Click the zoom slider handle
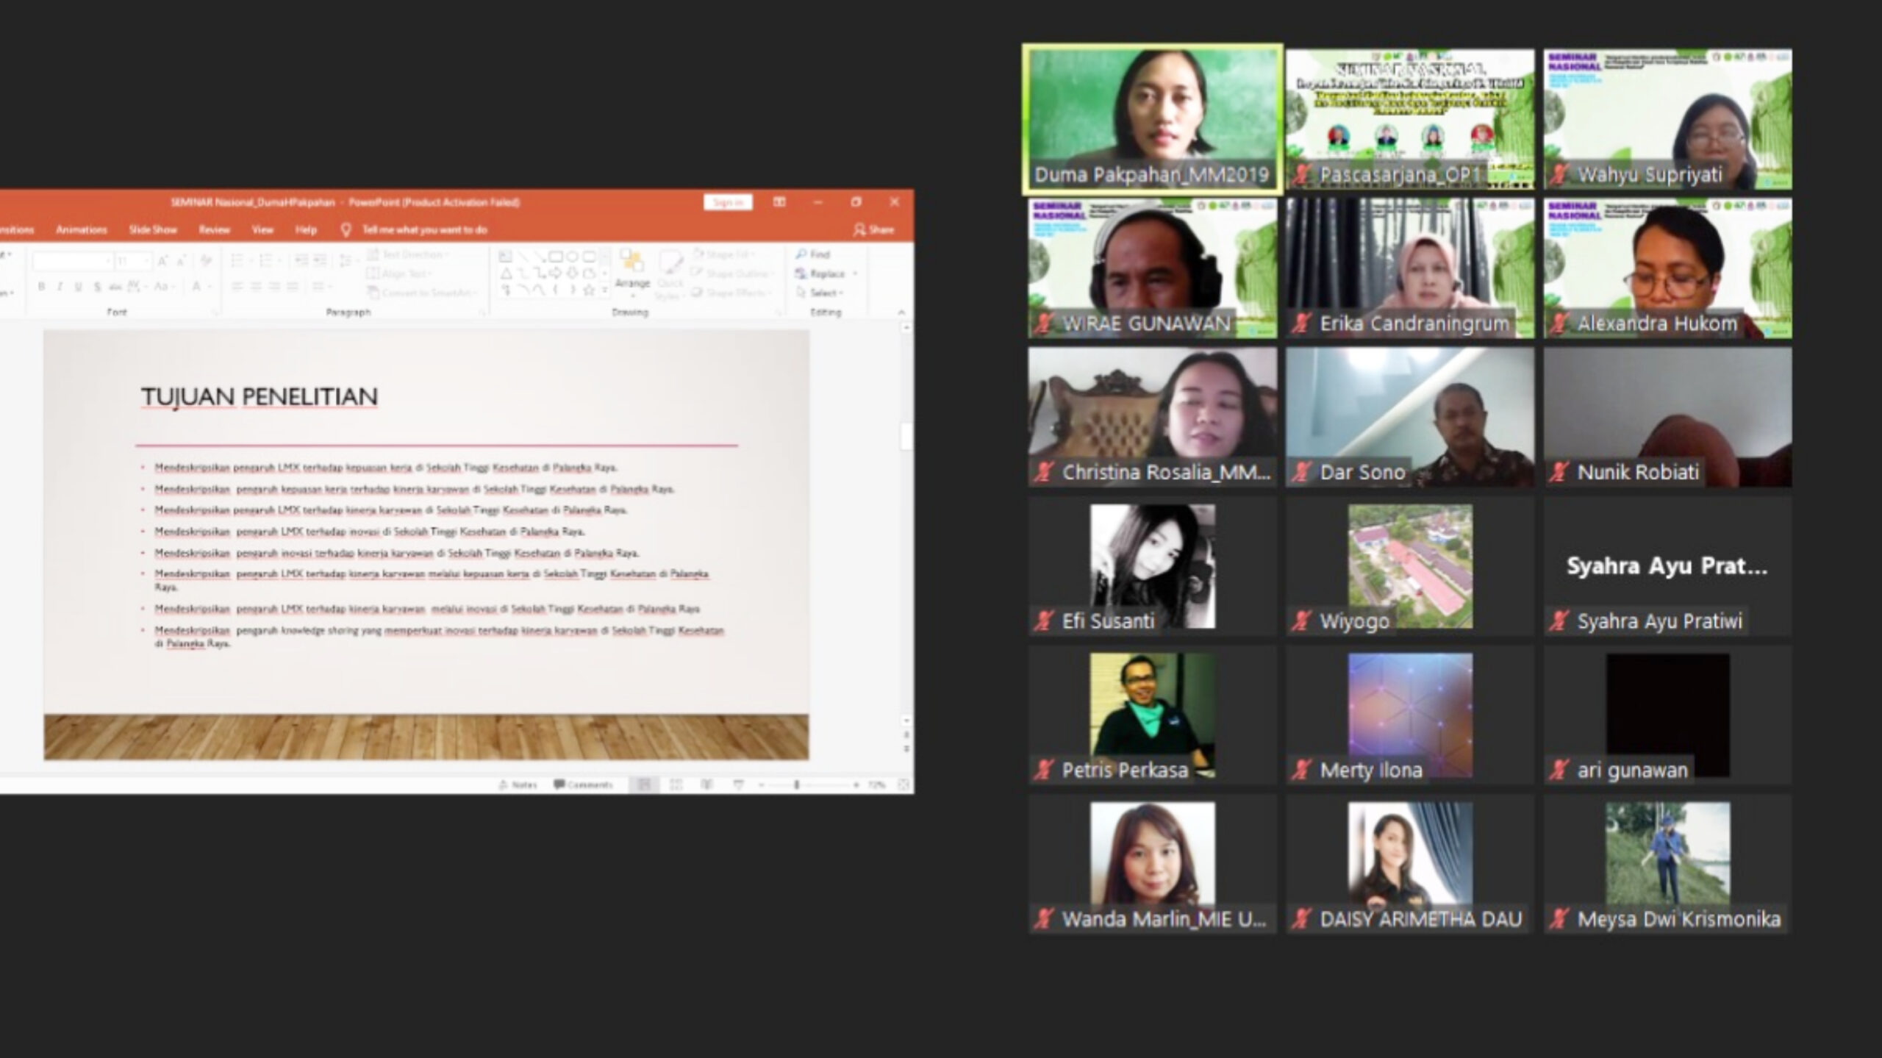1882x1058 pixels. click(796, 785)
